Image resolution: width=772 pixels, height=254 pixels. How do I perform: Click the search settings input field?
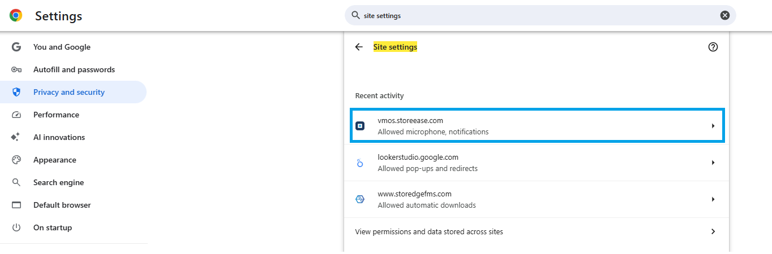[x=540, y=15]
